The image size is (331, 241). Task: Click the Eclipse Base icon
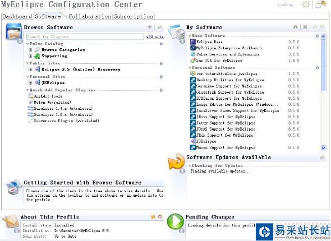click(x=193, y=41)
